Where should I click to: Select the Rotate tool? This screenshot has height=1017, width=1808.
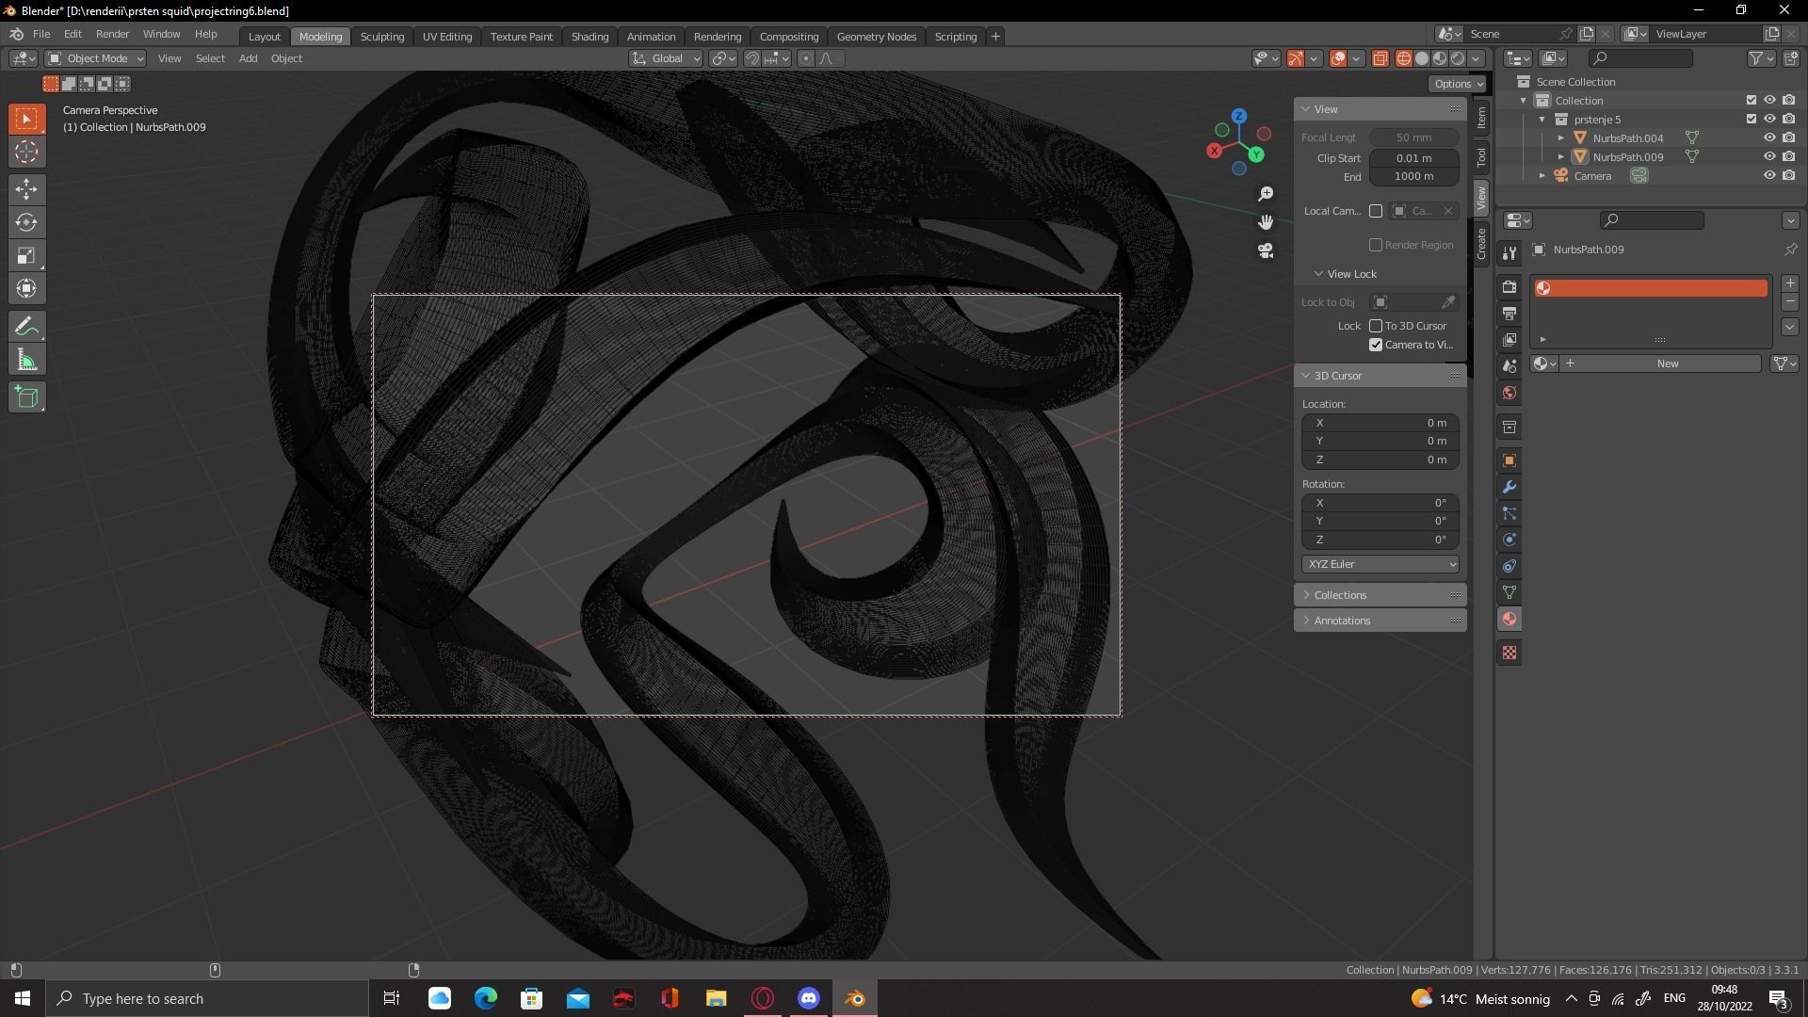(26, 222)
